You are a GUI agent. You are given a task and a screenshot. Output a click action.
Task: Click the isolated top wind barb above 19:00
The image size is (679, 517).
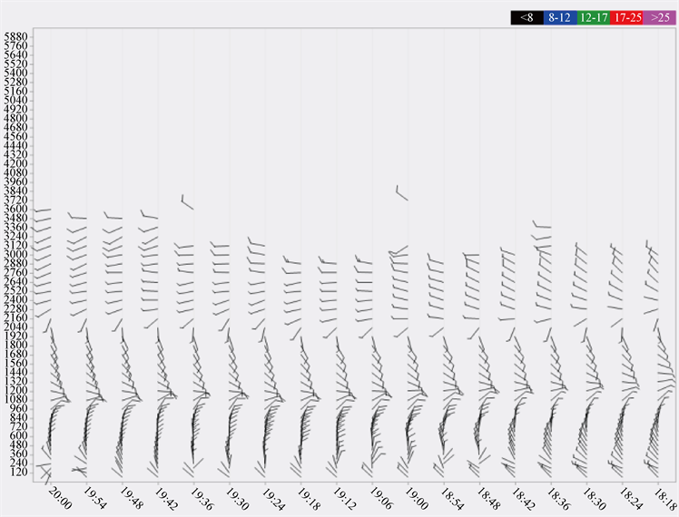pyautogui.click(x=401, y=193)
